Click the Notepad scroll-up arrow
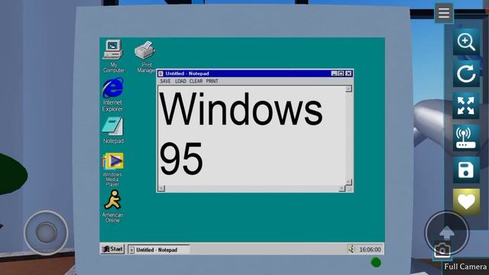 [x=349, y=89]
